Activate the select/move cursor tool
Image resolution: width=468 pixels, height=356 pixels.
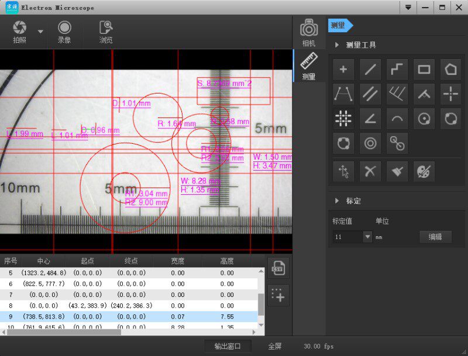[343, 171]
